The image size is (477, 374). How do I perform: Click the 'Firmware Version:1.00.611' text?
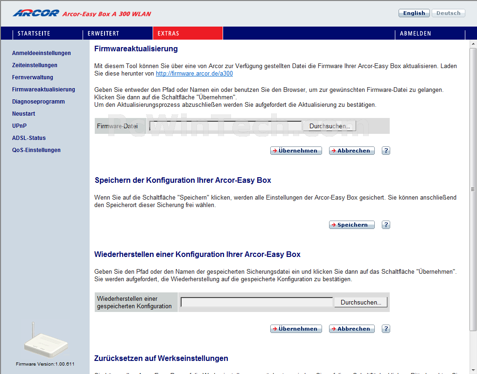tap(45, 364)
